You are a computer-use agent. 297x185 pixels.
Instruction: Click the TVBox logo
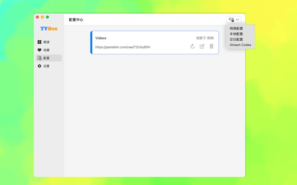(49, 29)
